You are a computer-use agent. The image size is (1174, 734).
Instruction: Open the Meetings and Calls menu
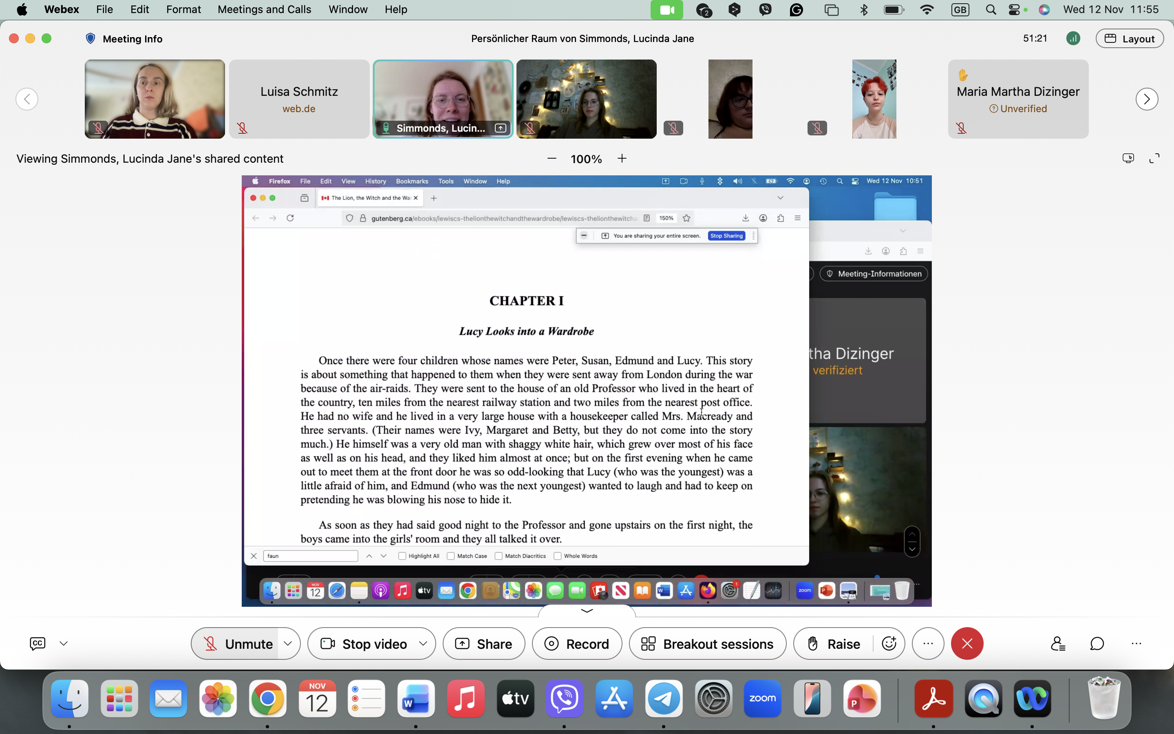click(265, 10)
